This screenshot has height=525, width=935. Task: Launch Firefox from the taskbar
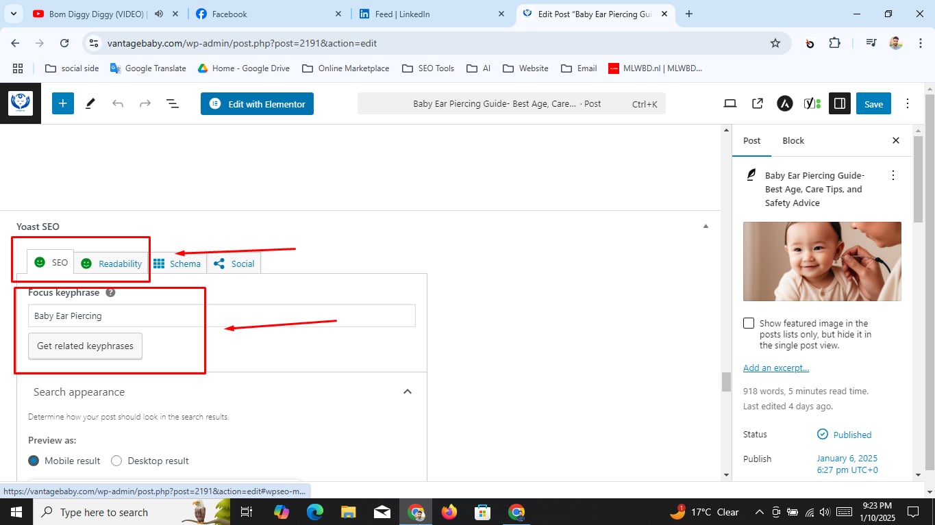(x=449, y=511)
